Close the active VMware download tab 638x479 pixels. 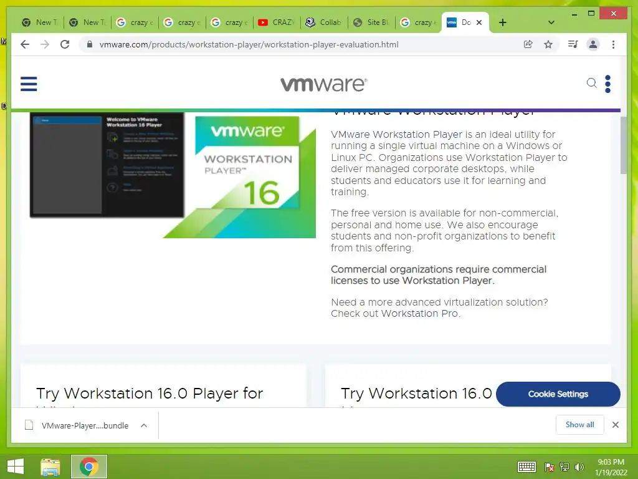coord(479,22)
